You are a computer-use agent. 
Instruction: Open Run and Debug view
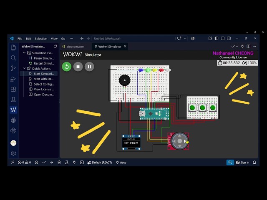[x=13, y=79]
